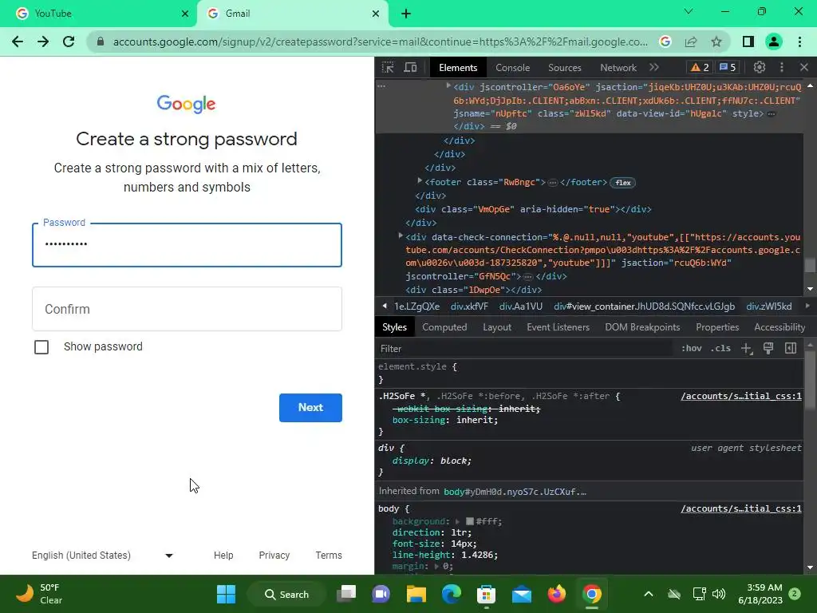
Task: Open the Event Listeners tab
Action: pyautogui.click(x=558, y=327)
